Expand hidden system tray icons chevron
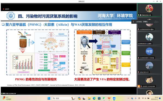 [x=128, y=98]
